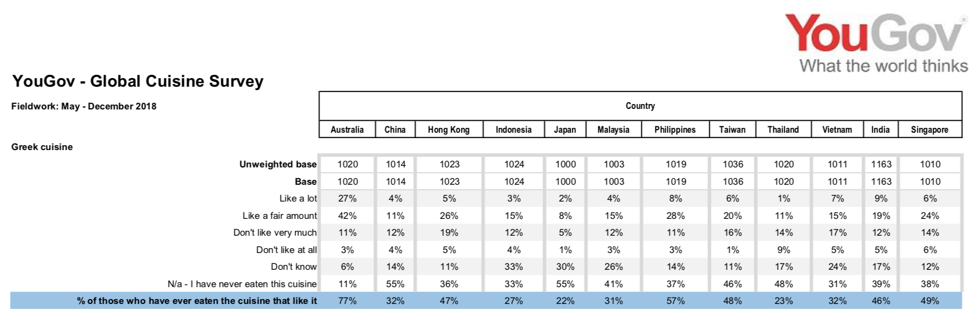
Task: Select the 'N/a - I have never eaten this cuisine' label
Action: pyautogui.click(x=242, y=284)
